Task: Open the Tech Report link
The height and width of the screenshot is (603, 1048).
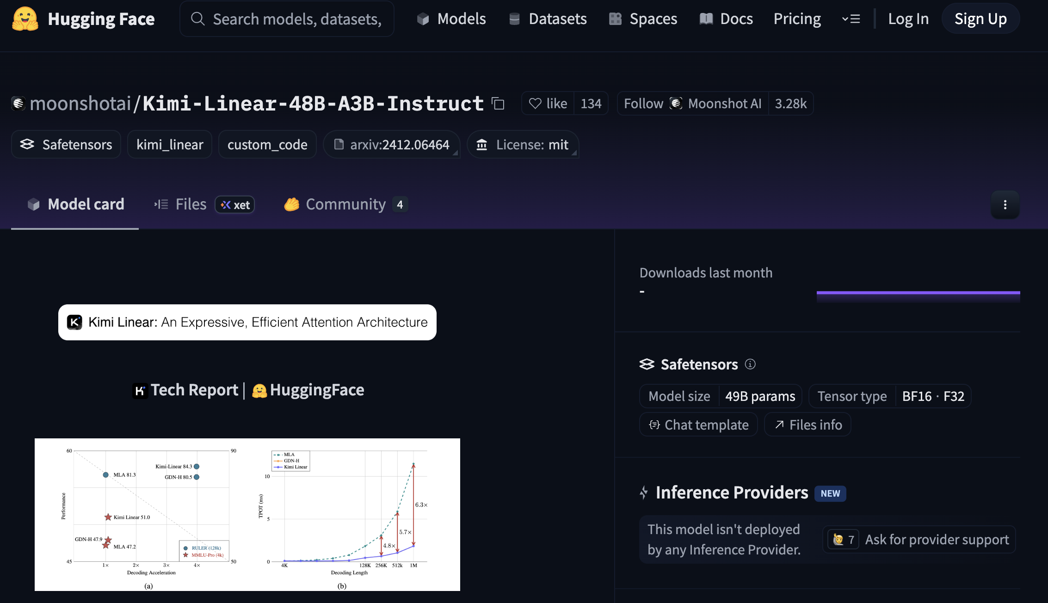Action: 194,390
